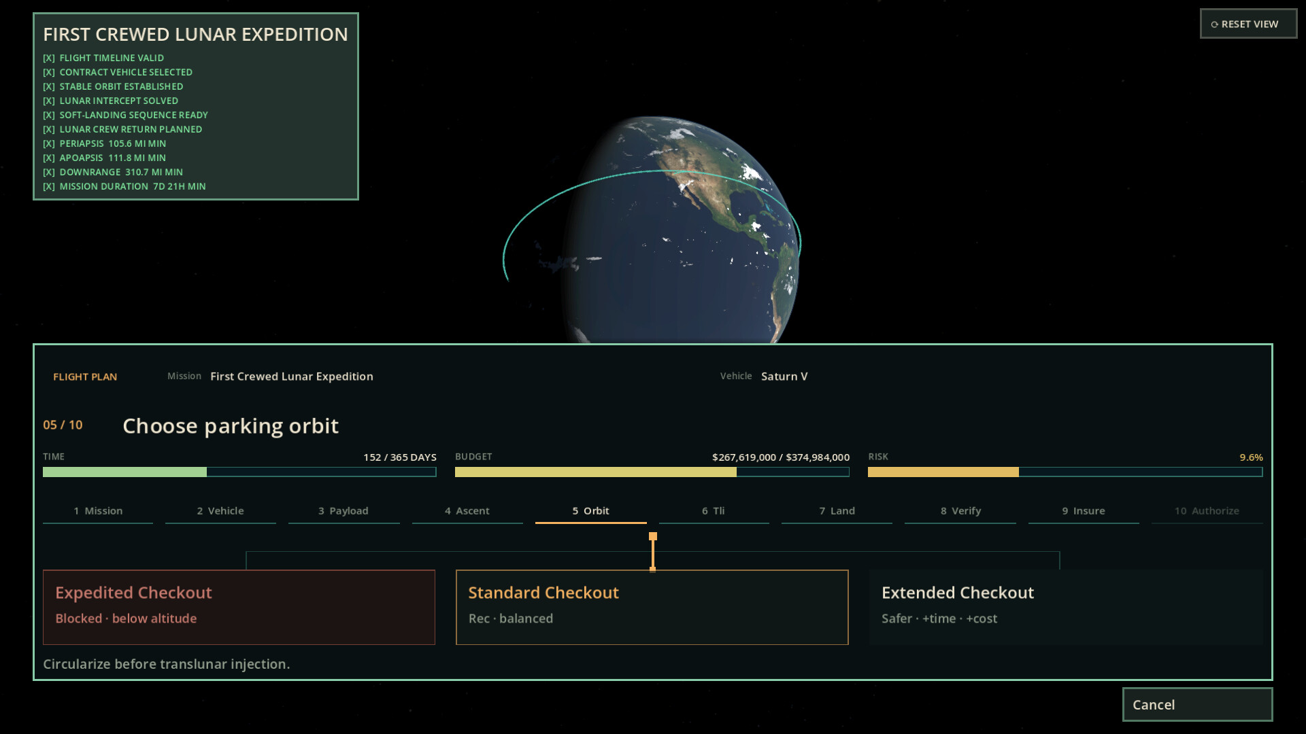Toggle Flight Timeline Valid checkbox

point(49,58)
